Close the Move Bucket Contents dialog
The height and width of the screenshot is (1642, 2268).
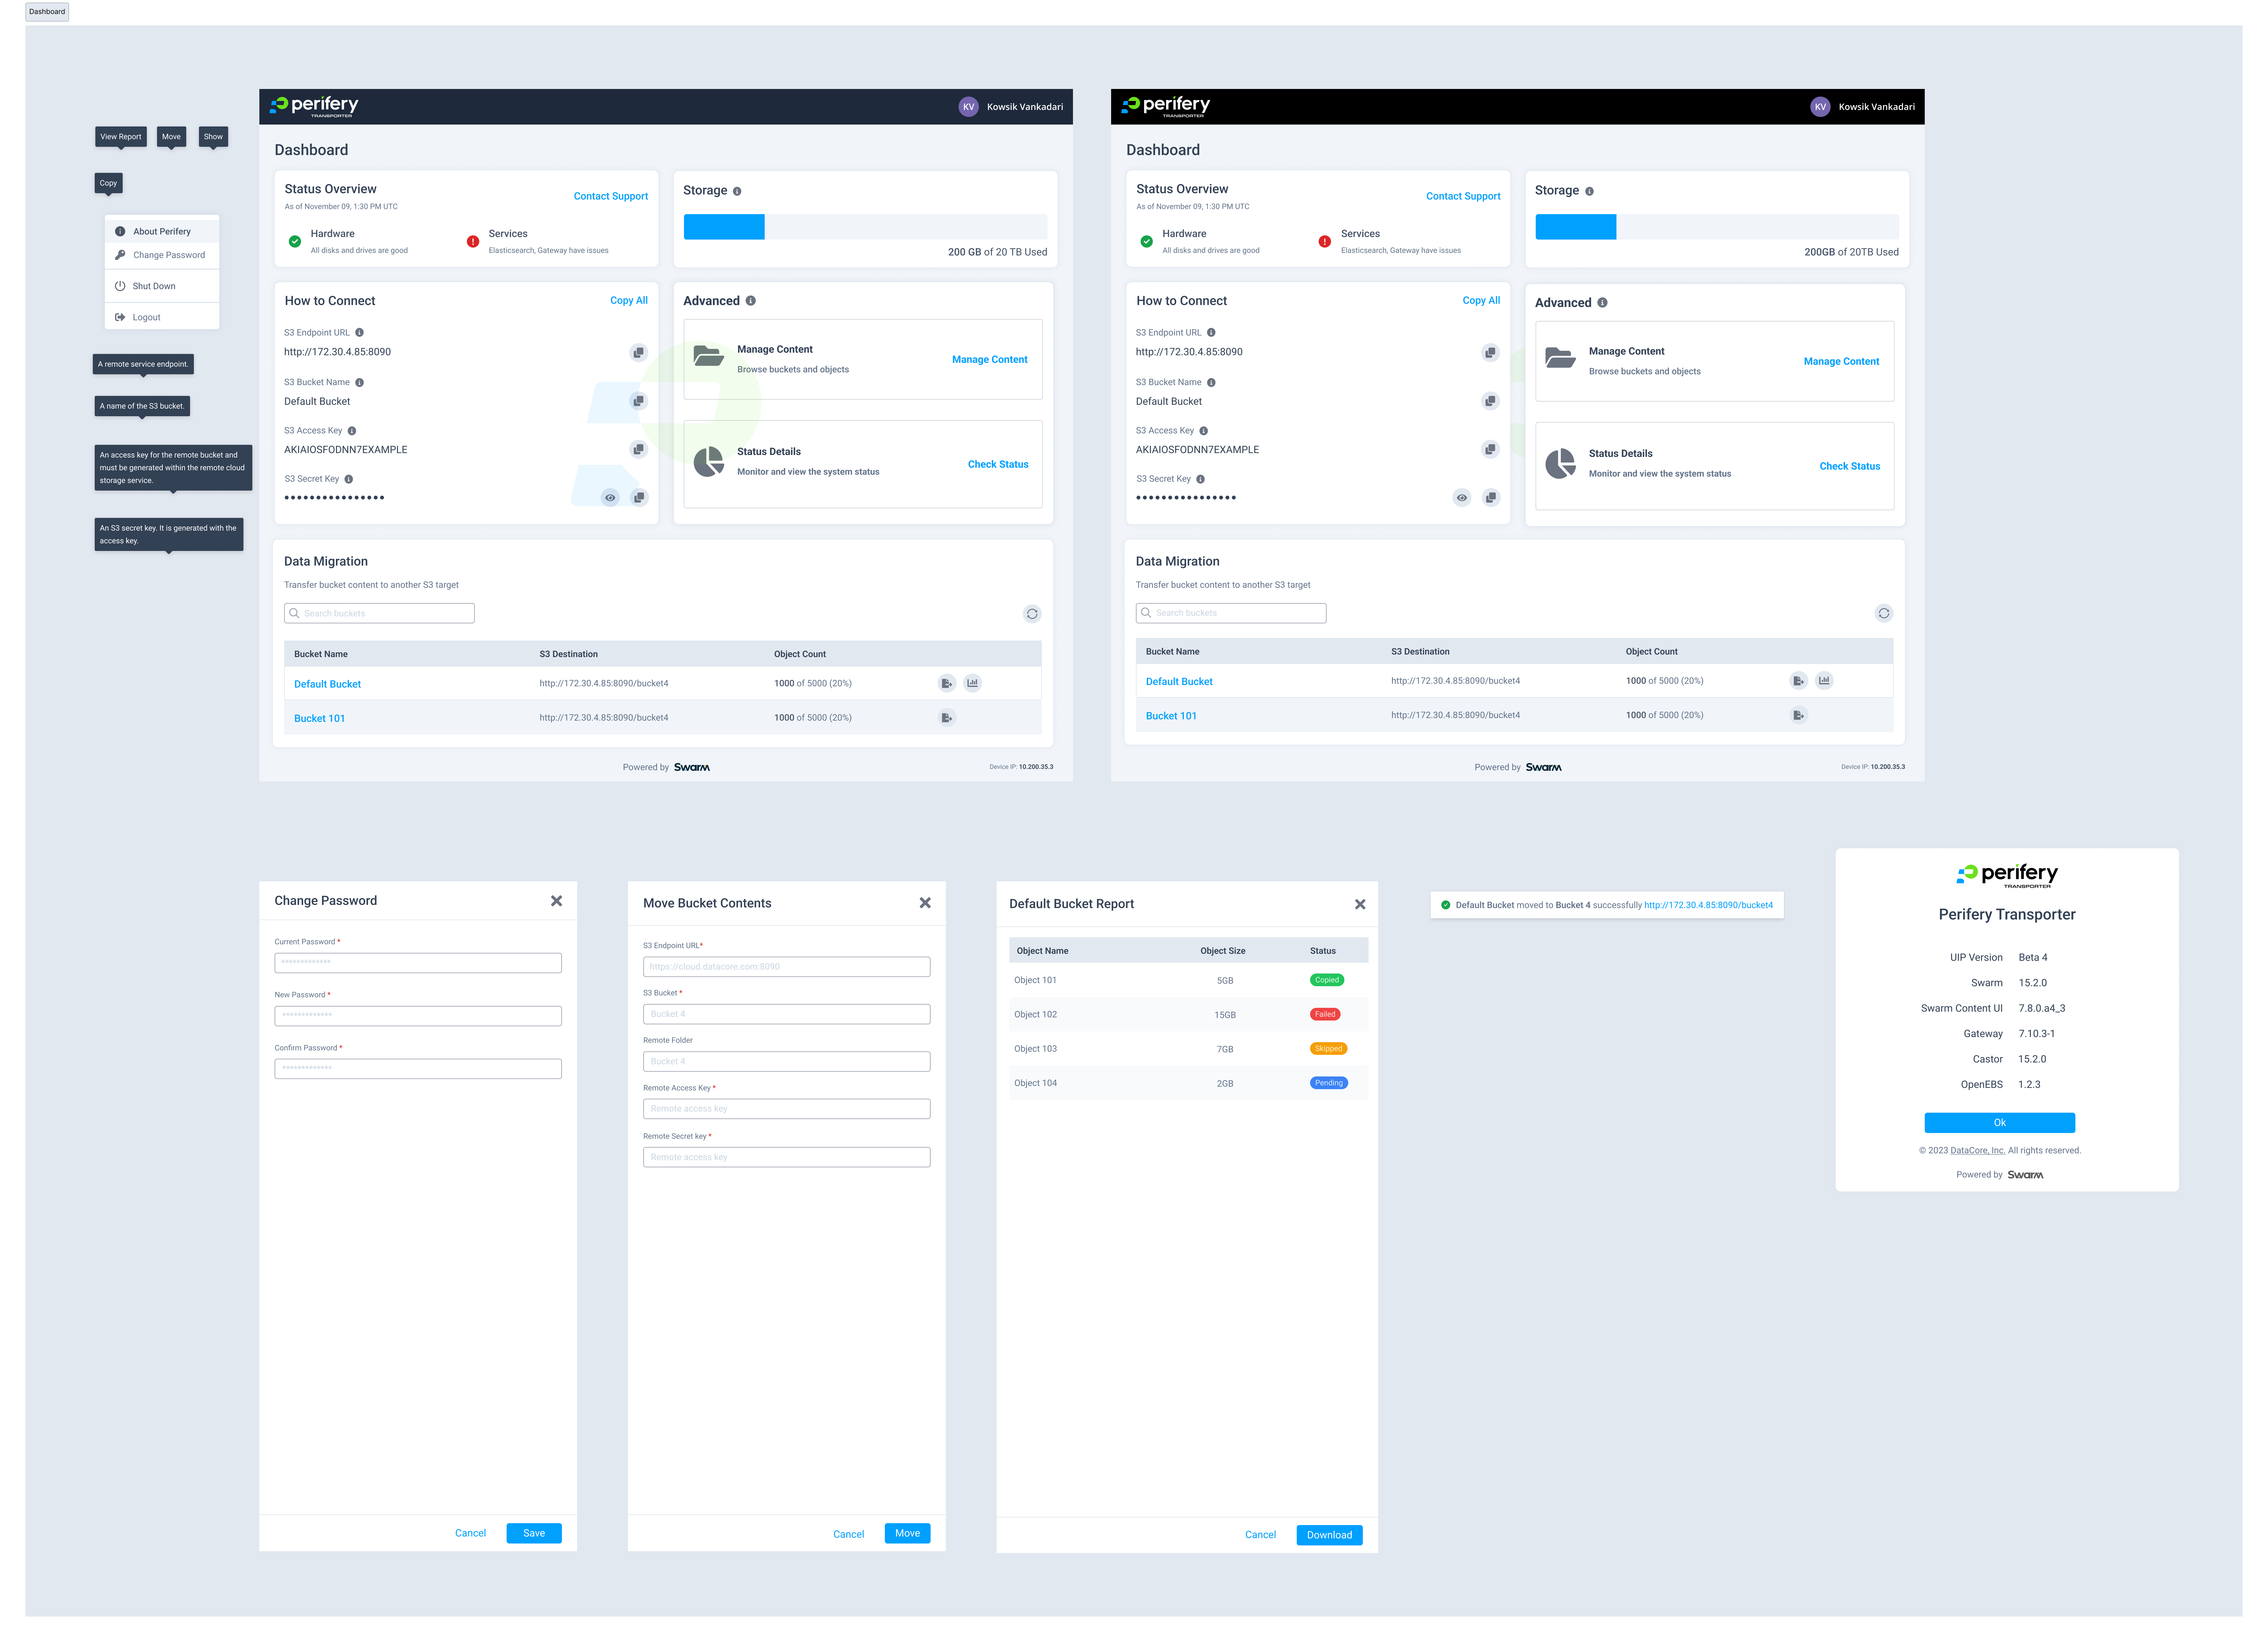tap(925, 902)
